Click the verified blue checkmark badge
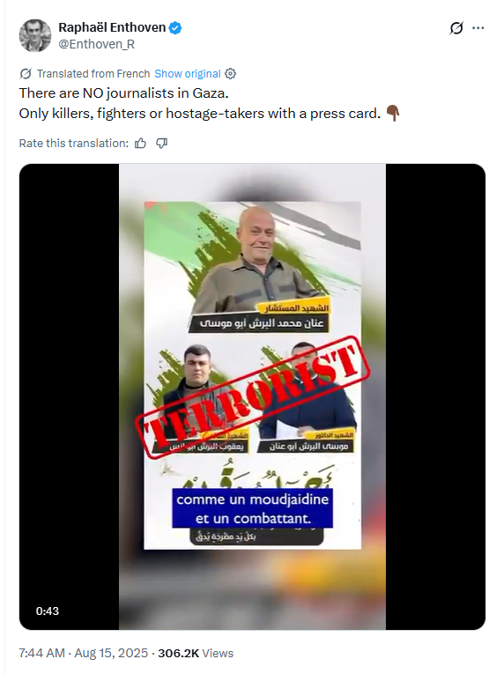496x674 pixels. 175,28
